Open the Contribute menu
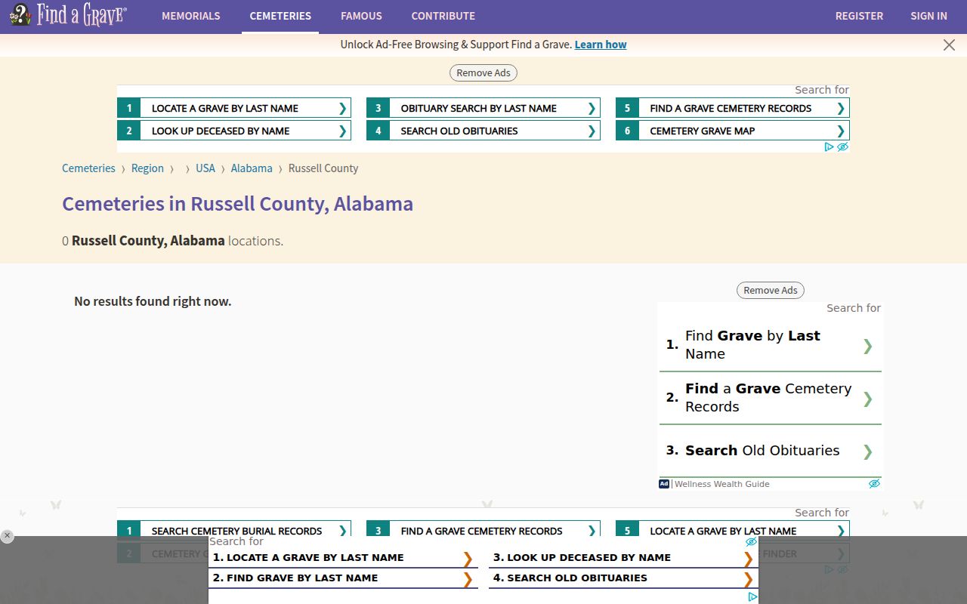 (443, 16)
